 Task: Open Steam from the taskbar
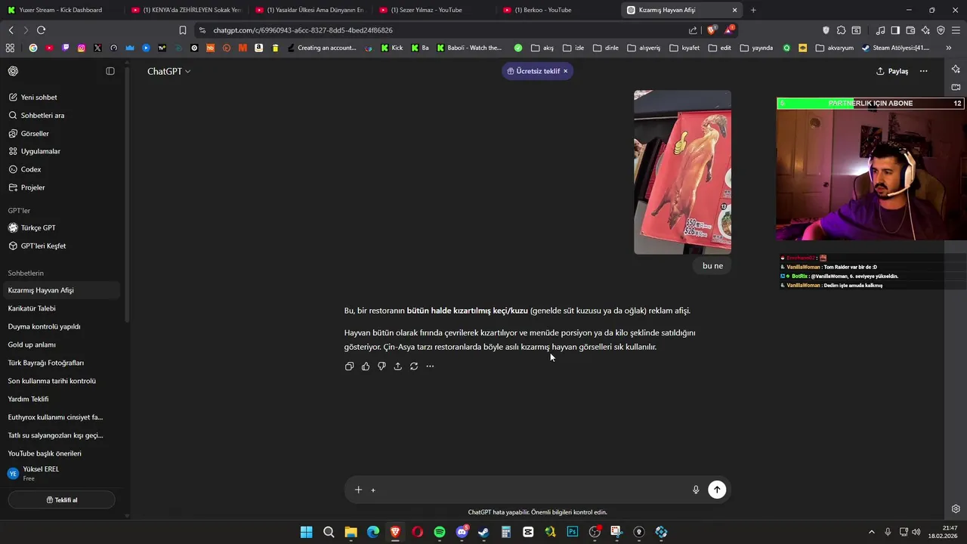[x=483, y=532]
